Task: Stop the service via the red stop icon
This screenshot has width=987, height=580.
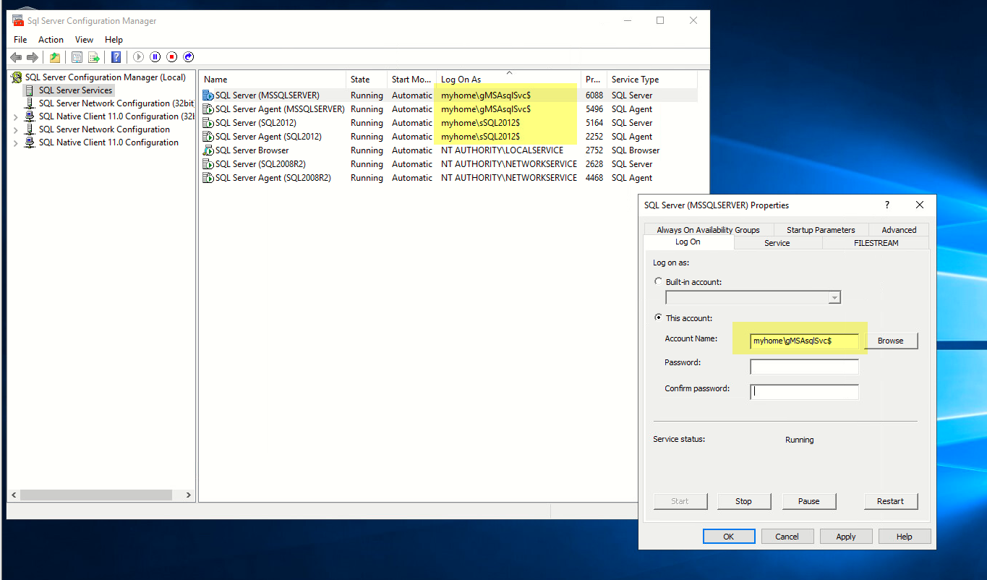Action: pyautogui.click(x=172, y=56)
